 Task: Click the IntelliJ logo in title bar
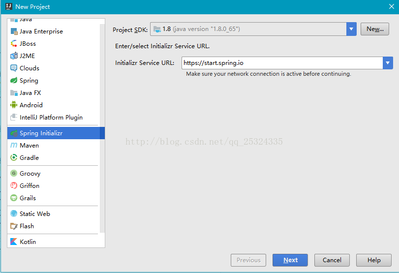coord(9,6)
